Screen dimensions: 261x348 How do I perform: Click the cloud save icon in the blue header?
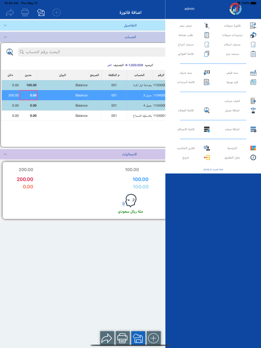(41, 12)
